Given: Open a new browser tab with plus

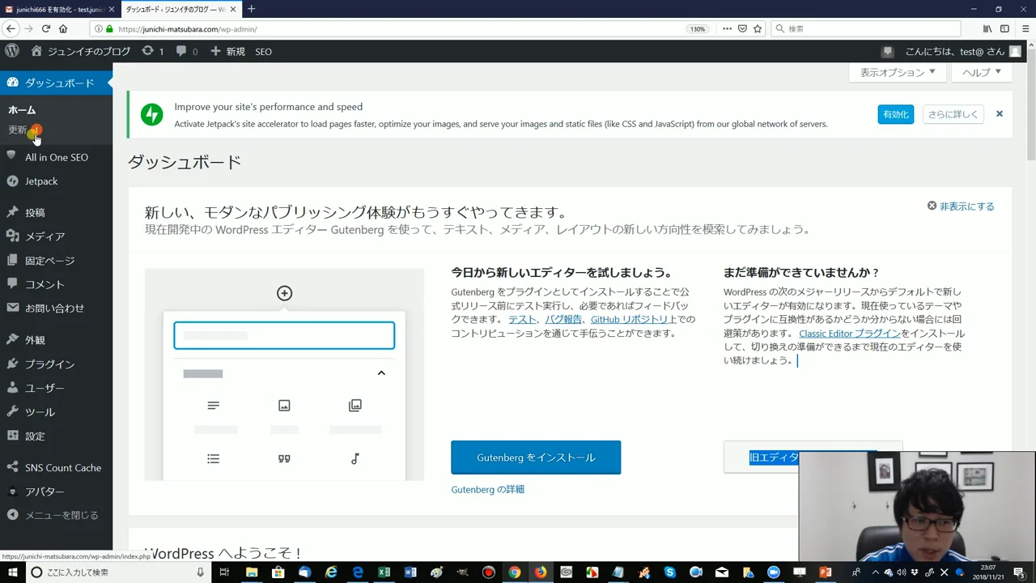Looking at the screenshot, I should tap(251, 9).
